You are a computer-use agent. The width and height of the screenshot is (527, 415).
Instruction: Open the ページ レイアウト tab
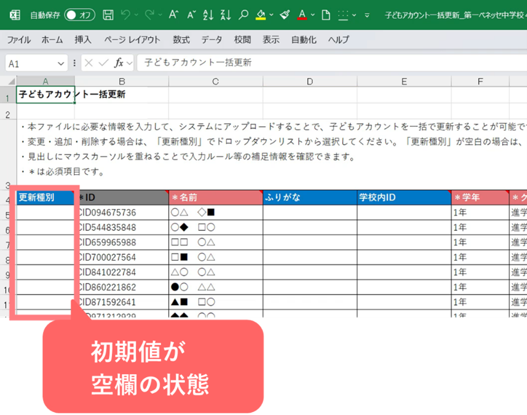point(132,40)
